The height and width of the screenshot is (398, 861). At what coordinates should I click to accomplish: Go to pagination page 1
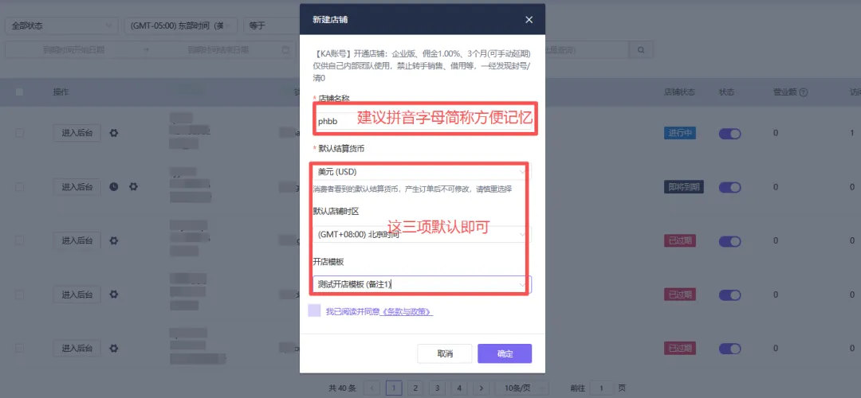click(x=394, y=388)
